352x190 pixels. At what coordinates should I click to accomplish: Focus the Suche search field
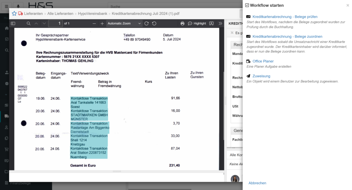pos(175,6)
